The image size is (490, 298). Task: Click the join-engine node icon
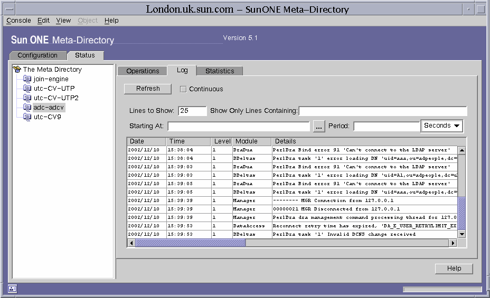coord(27,79)
